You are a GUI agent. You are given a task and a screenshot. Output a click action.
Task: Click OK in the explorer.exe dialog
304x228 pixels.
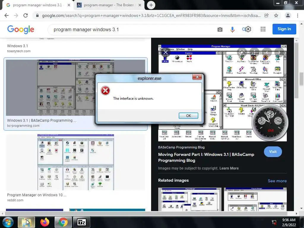coord(189,115)
